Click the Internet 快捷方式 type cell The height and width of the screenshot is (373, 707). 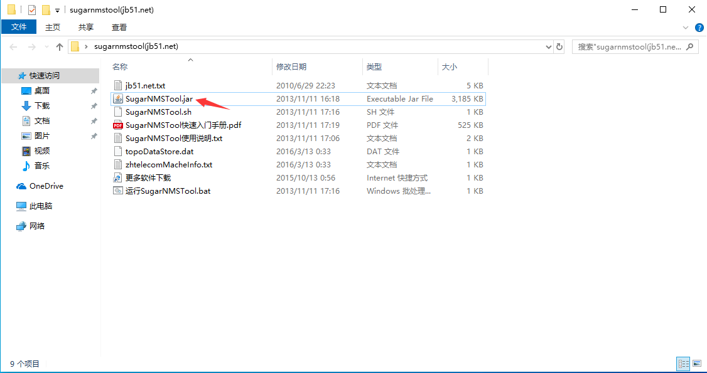pos(397,178)
